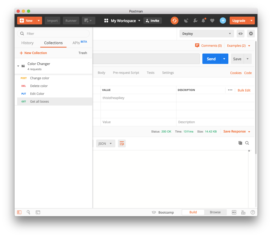This screenshot has width=272, height=237.
Task: Open the Tests tab
Action: click(151, 73)
